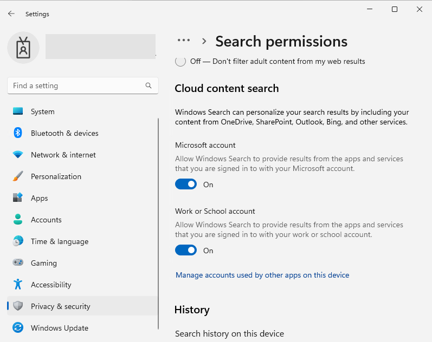Image resolution: width=432 pixels, height=342 pixels.
Task: Click into the Find a setting box
Action: [82, 85]
